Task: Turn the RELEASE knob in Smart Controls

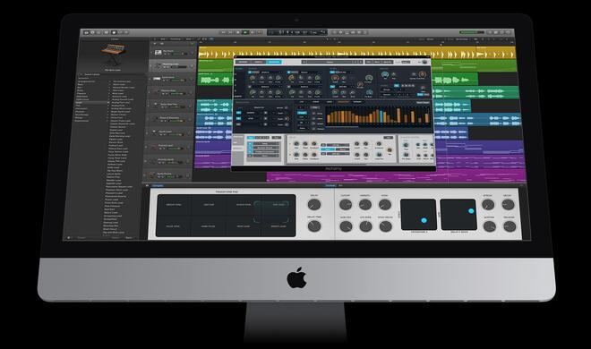Action: point(510,226)
